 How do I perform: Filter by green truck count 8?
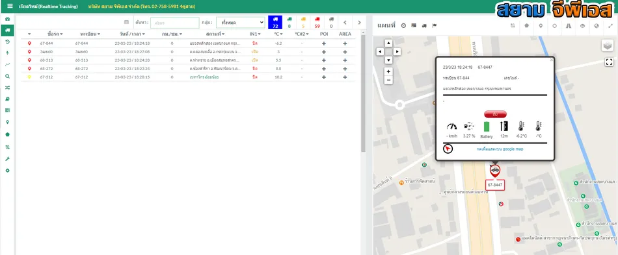click(x=289, y=23)
